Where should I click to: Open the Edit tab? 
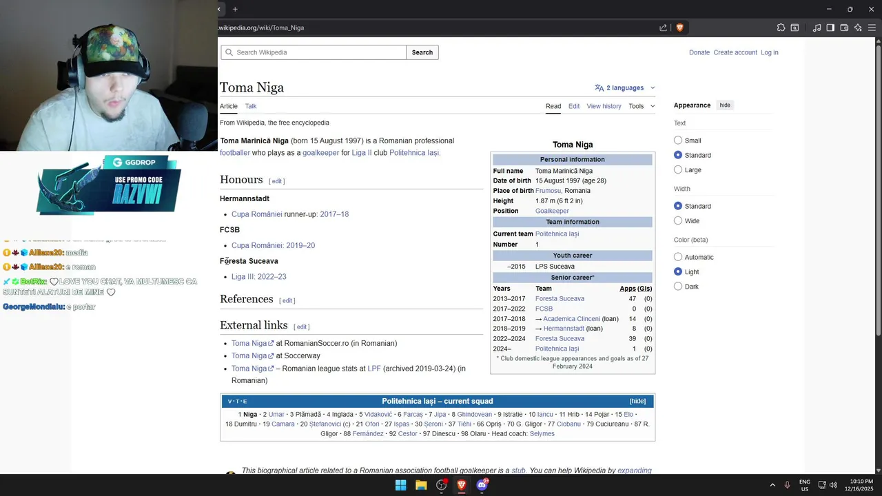(x=574, y=106)
